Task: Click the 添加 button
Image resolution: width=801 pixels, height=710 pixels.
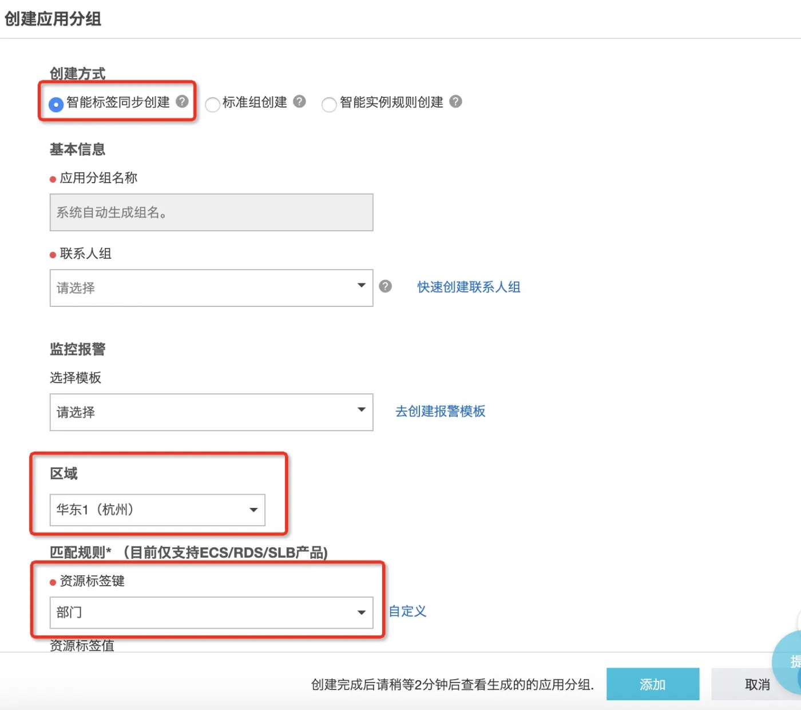Action: 653,684
